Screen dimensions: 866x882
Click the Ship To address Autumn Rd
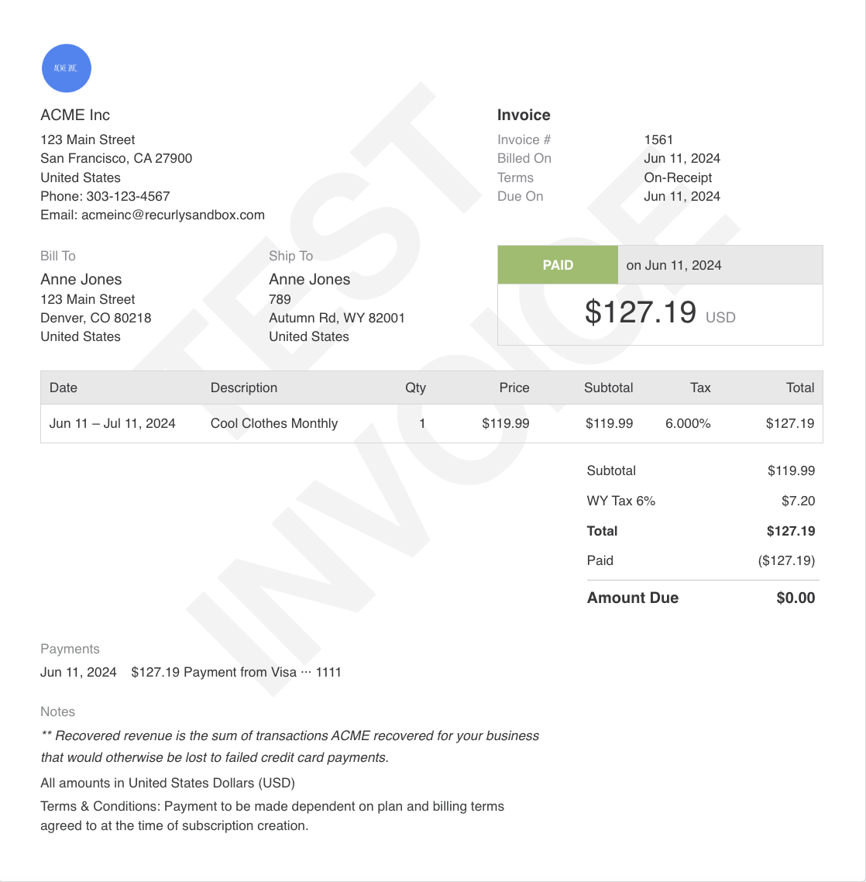coord(336,318)
